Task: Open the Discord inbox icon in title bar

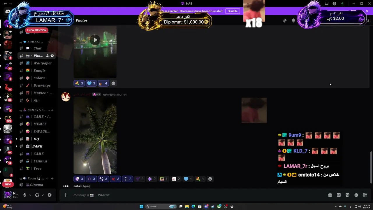Action: [327, 3]
